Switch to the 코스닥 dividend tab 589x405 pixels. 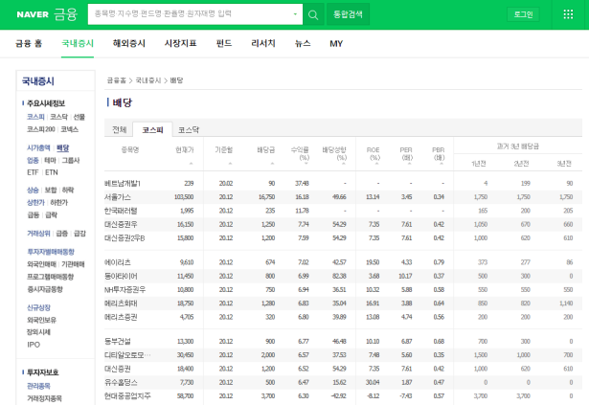coord(189,129)
